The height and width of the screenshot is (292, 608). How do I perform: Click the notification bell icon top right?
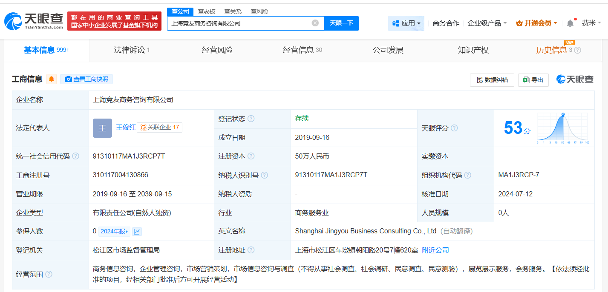click(570, 22)
